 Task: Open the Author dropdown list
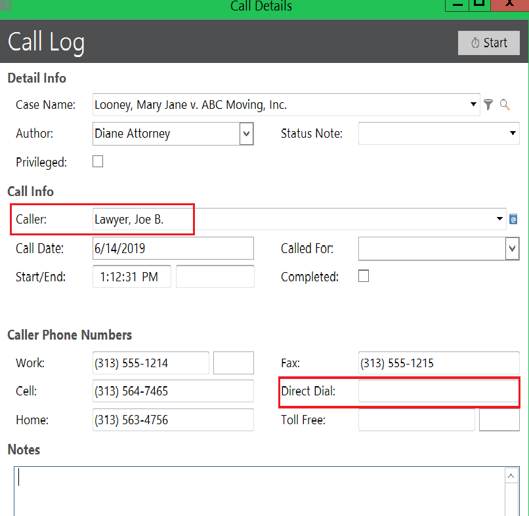(247, 134)
